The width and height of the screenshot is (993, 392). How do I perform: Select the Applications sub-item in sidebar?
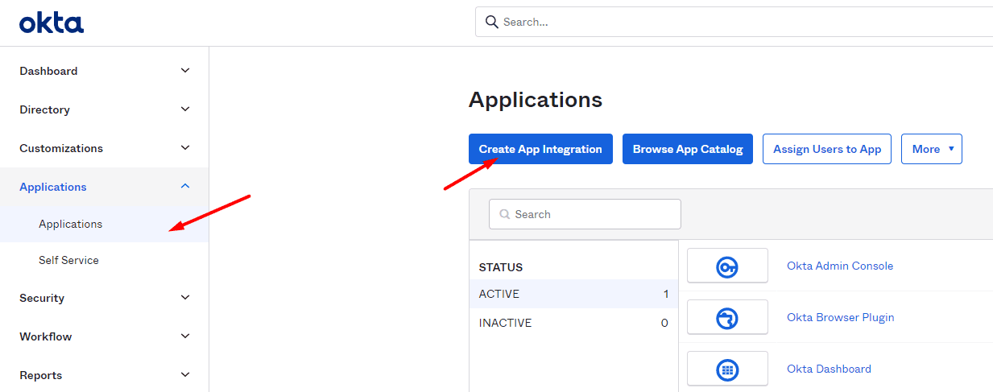coord(104,224)
